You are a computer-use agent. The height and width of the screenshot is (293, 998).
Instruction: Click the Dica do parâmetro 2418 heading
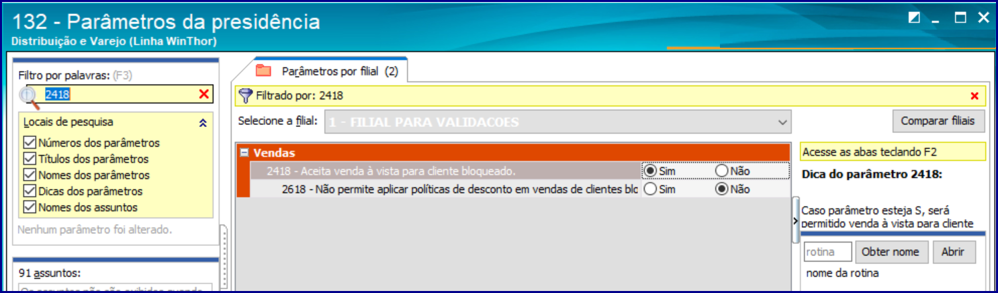[x=873, y=174]
